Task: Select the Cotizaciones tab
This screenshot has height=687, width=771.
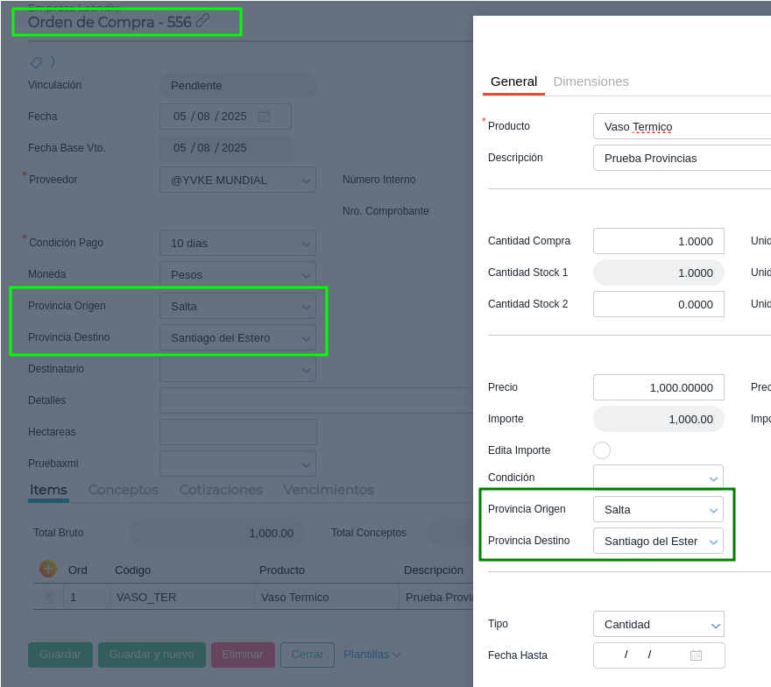Action: (221, 490)
